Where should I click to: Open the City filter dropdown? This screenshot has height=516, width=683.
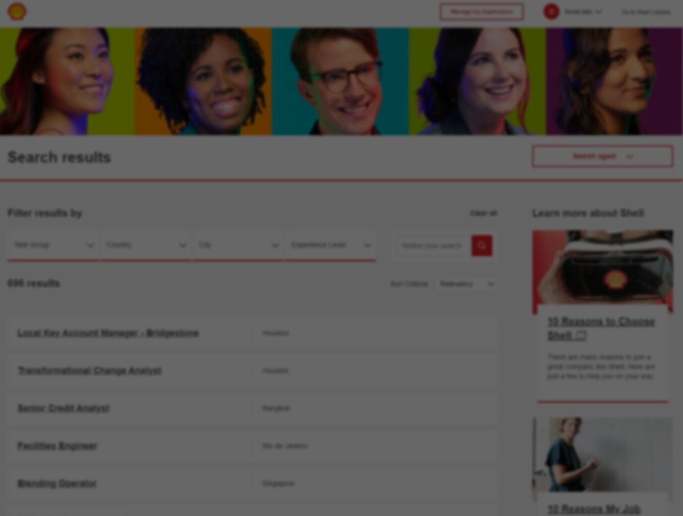click(x=238, y=245)
